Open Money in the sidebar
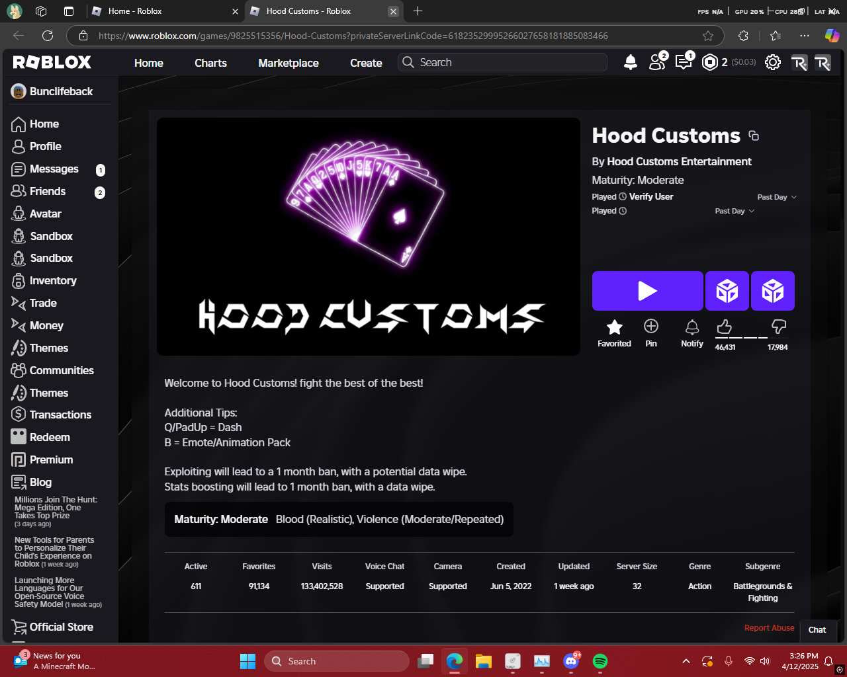This screenshot has width=847, height=677. coord(46,325)
